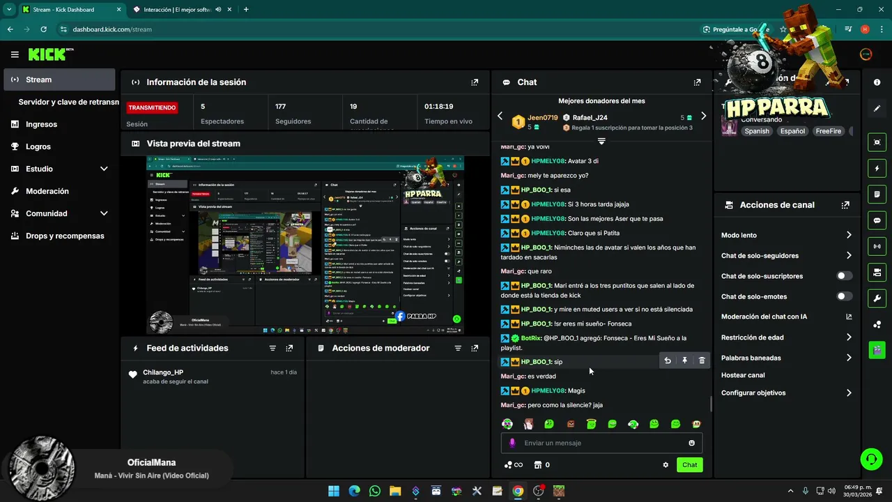This screenshot has height=502, width=892.
Task: Click the profile avatar at top right
Action: click(866, 54)
